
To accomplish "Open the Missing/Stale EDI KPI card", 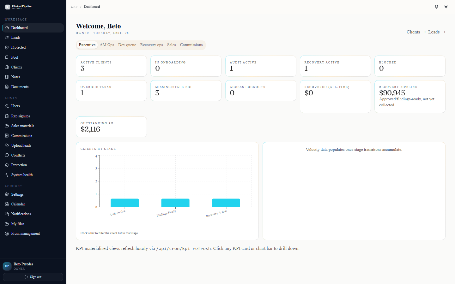I will click(x=186, y=91).
